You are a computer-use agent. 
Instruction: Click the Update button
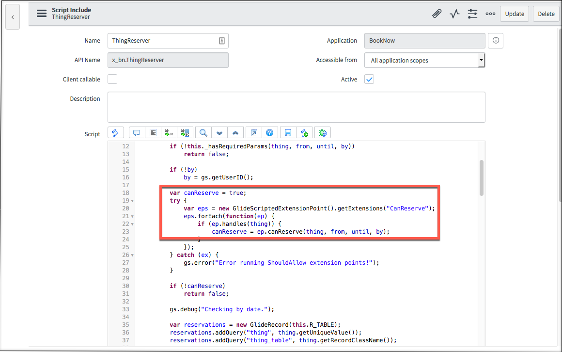click(x=515, y=14)
